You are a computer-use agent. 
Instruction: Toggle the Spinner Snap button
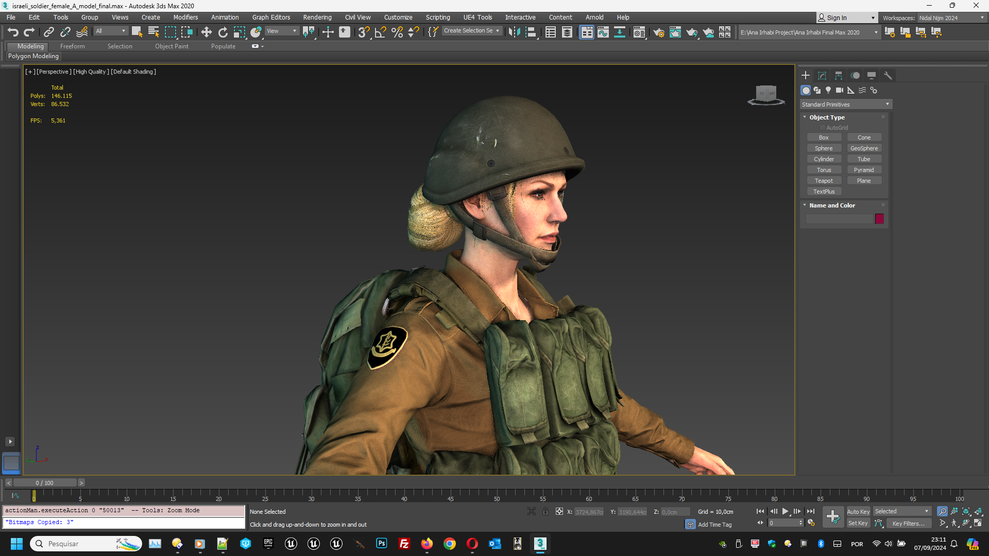(413, 32)
